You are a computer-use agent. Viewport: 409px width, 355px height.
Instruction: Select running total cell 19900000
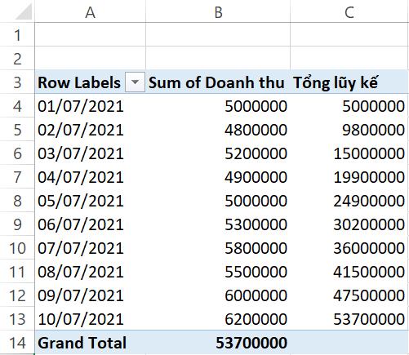click(349, 177)
